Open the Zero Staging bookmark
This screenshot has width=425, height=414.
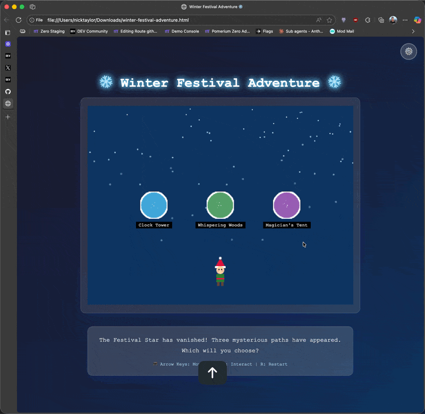tap(49, 31)
